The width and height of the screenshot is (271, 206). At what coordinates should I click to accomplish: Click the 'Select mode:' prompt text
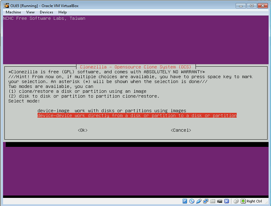[x=24, y=101]
